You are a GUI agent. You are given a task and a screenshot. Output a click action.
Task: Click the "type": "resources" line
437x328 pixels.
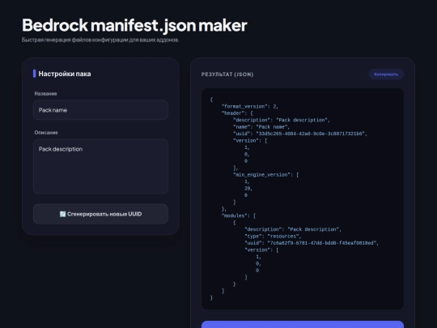pos(273,236)
